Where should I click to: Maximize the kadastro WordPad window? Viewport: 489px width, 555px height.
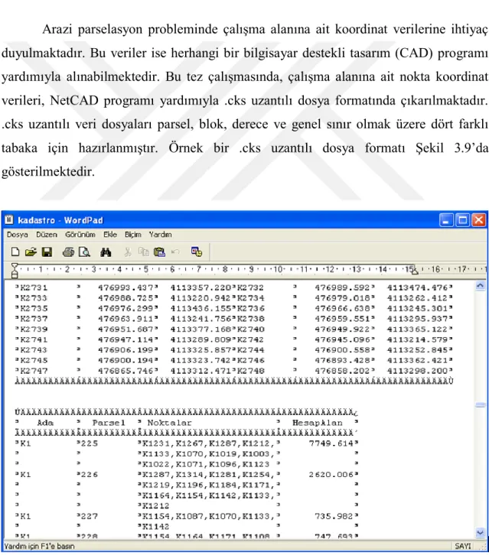coord(462,220)
